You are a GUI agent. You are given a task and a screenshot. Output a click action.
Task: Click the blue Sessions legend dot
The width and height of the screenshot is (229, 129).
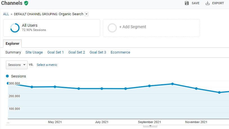7,76
